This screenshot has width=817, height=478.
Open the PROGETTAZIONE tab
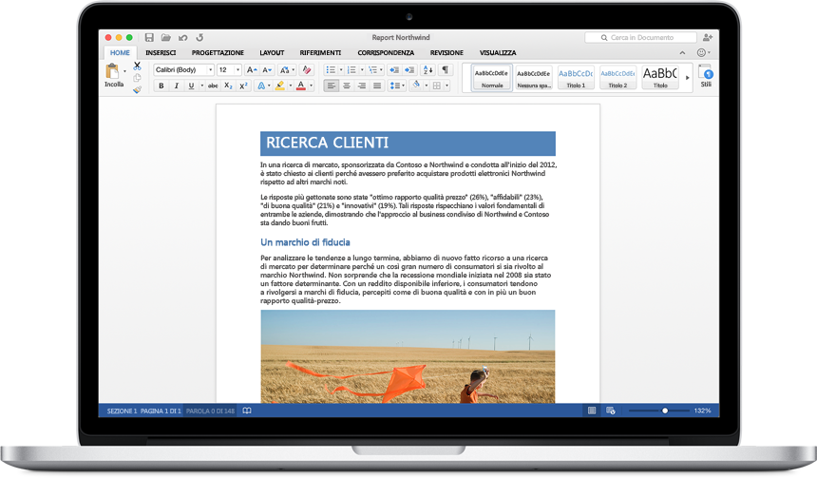[218, 52]
